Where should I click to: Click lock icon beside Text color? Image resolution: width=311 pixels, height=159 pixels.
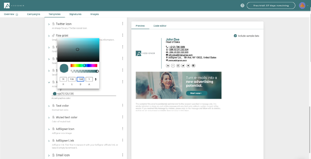coord(54,106)
